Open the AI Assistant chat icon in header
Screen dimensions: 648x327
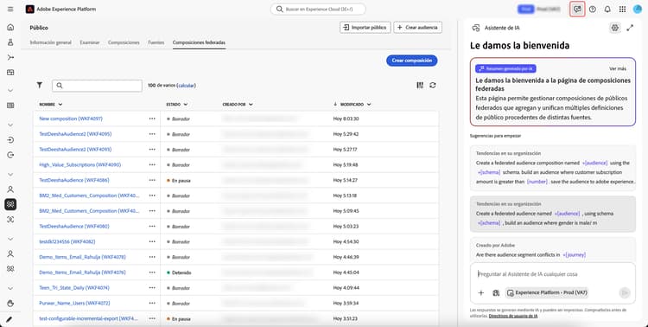point(577,10)
